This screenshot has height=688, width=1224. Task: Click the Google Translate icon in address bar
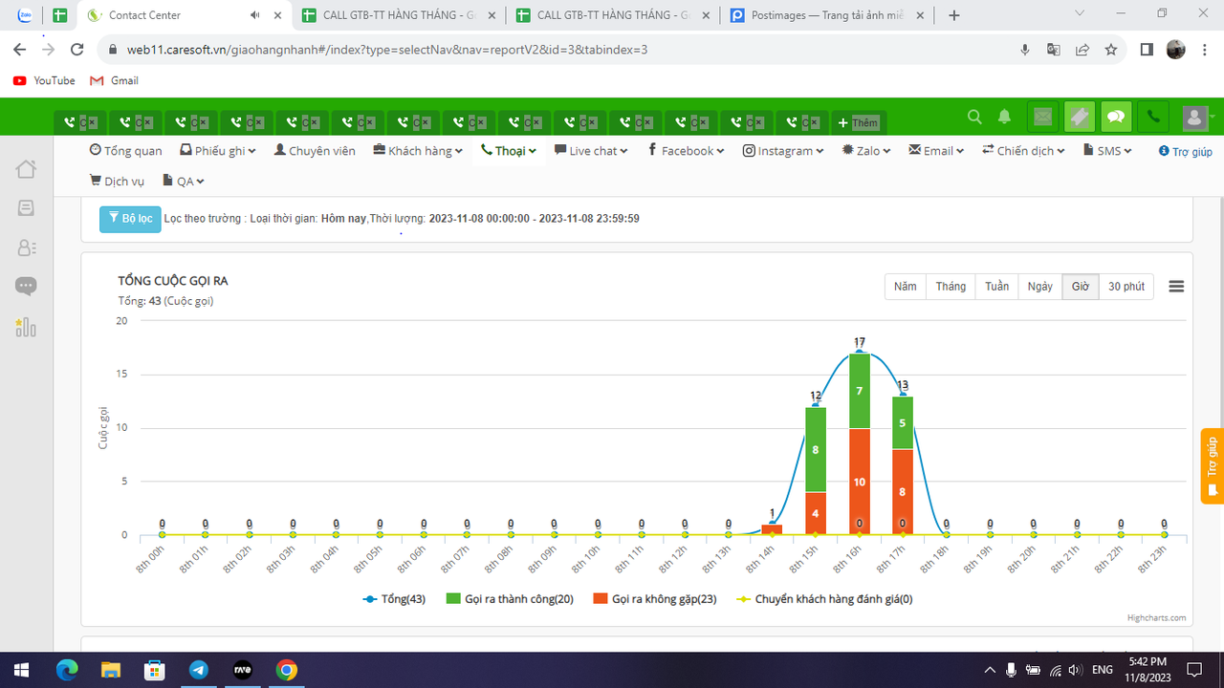pos(1053,50)
